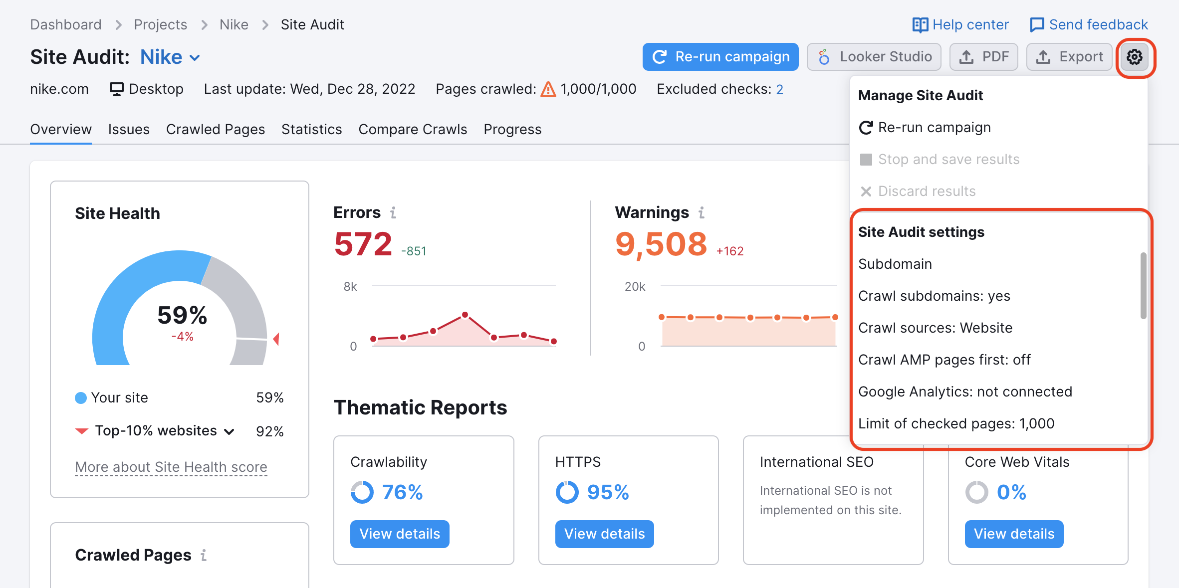Open the Statistics tab
This screenshot has width=1179, height=588.
[x=312, y=130]
